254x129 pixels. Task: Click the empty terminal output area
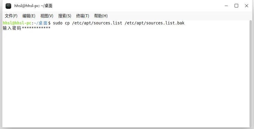(x=126, y=79)
